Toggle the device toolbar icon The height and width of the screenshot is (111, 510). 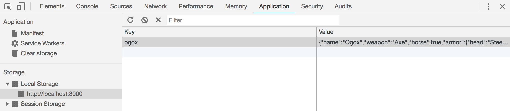point(21,7)
